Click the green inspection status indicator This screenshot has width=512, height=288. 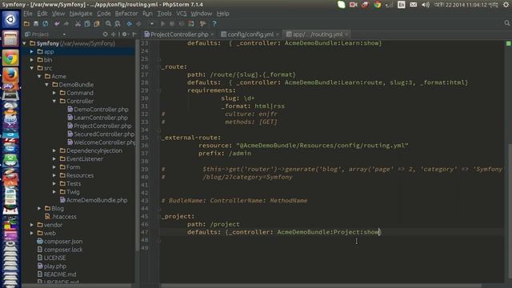pos(508,43)
